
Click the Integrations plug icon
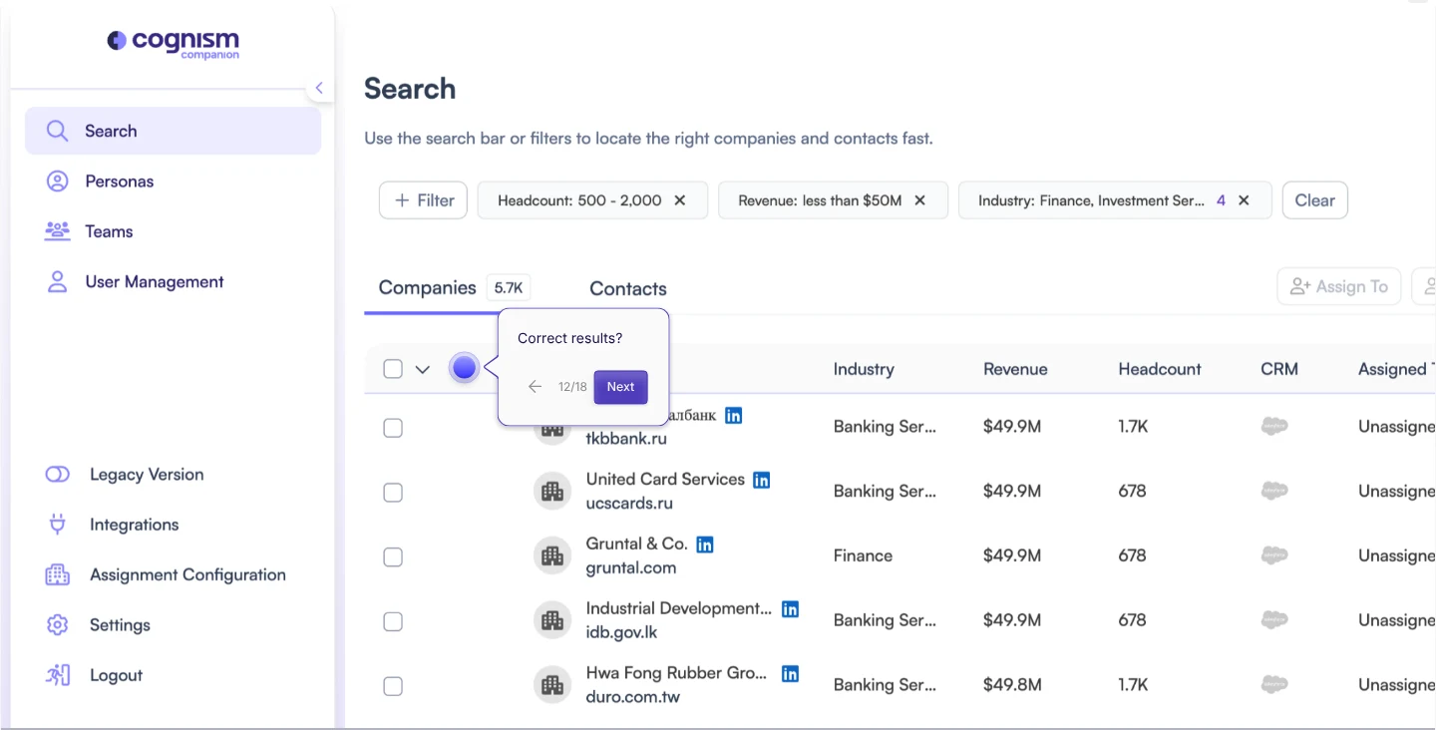(x=58, y=525)
